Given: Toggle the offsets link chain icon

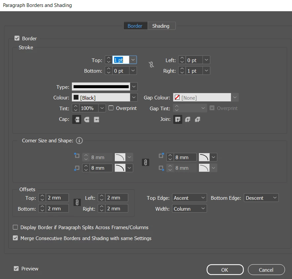Looking at the screenshot, I should coord(77,202).
